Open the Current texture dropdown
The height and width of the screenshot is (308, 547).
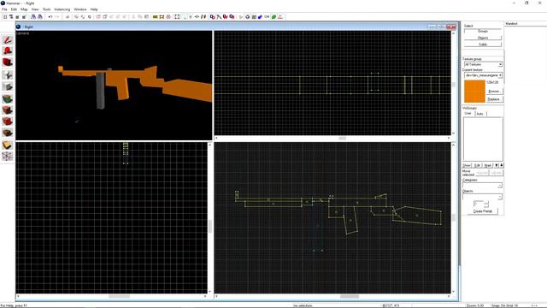pyautogui.click(x=483, y=75)
